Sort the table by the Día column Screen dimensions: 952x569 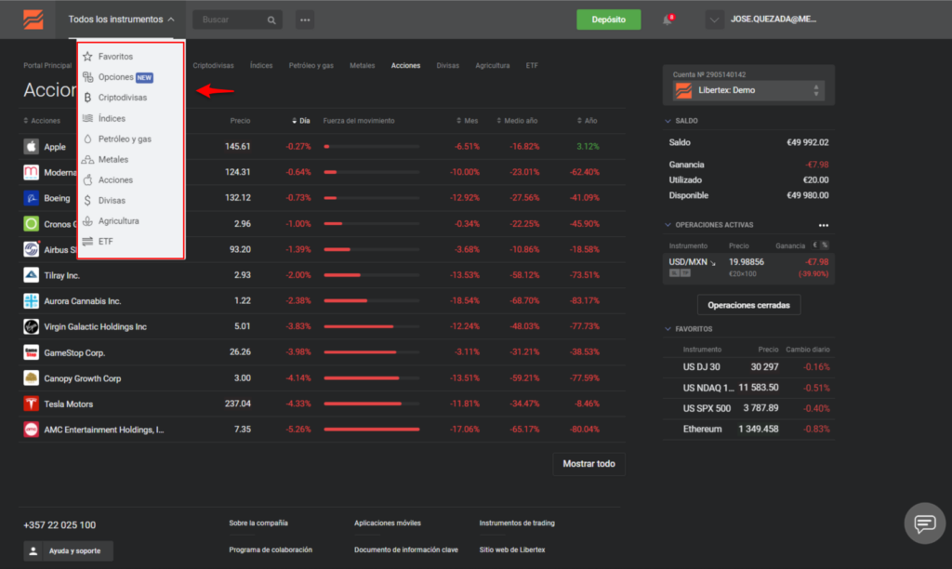301,121
